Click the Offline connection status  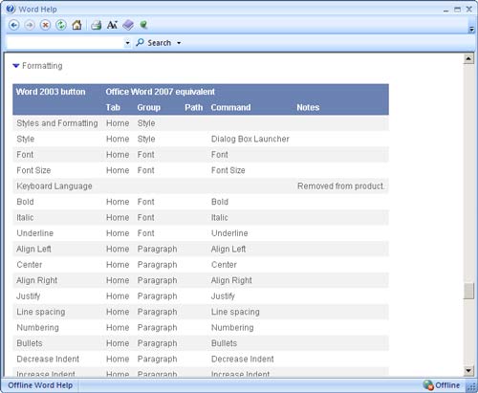[442, 385]
